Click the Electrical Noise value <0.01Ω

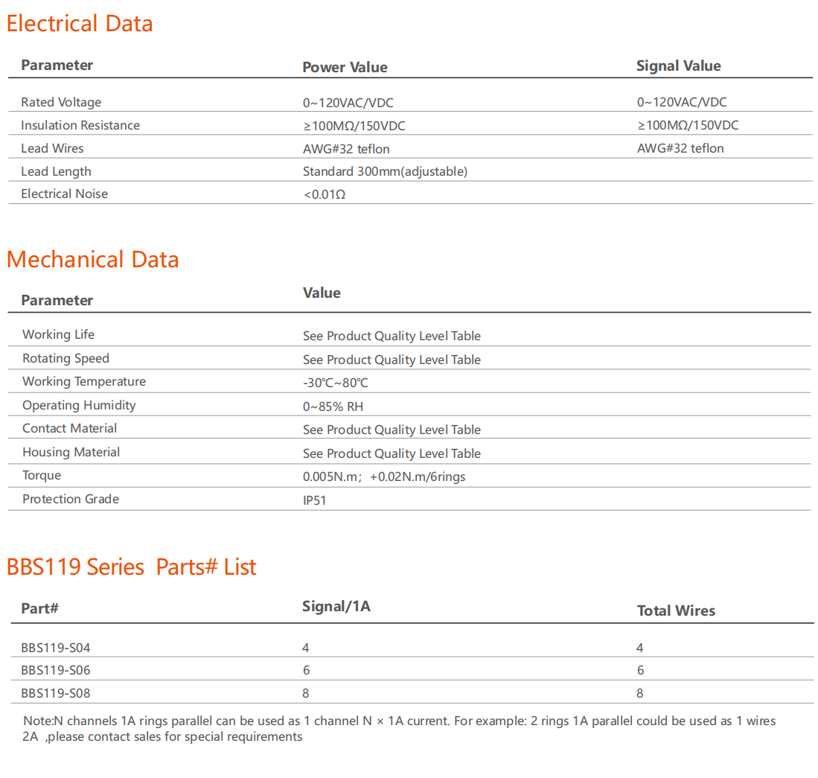[x=324, y=194]
